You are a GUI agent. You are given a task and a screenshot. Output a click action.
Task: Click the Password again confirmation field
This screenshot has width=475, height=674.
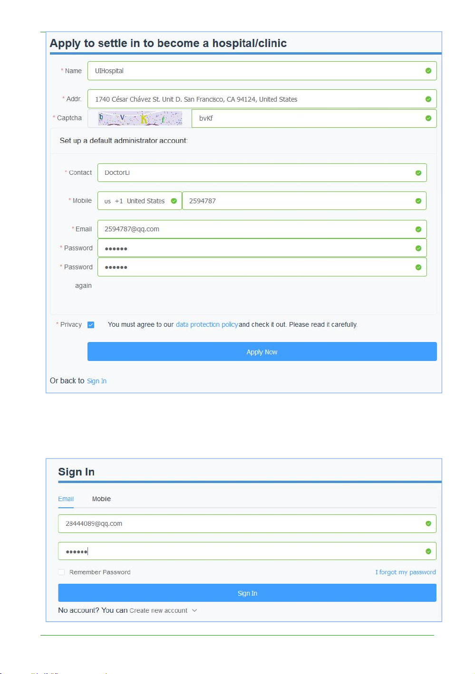coord(262,267)
